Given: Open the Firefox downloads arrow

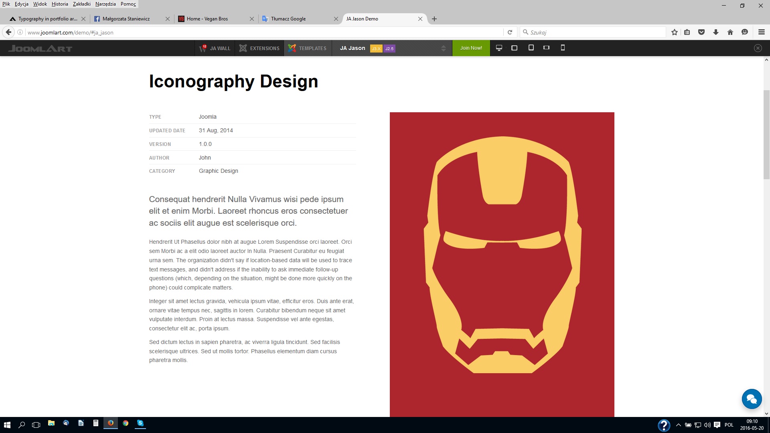Looking at the screenshot, I should pyautogui.click(x=716, y=32).
